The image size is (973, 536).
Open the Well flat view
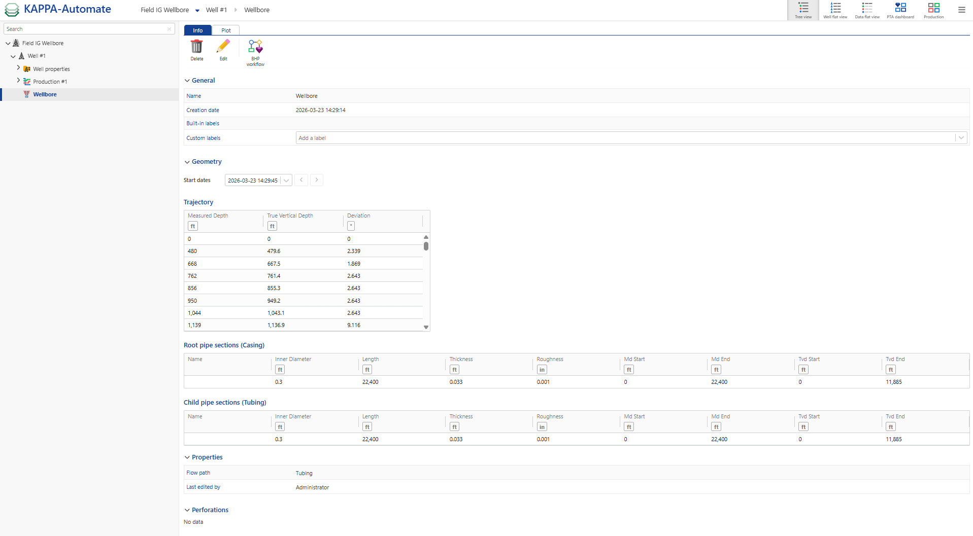coord(835,10)
